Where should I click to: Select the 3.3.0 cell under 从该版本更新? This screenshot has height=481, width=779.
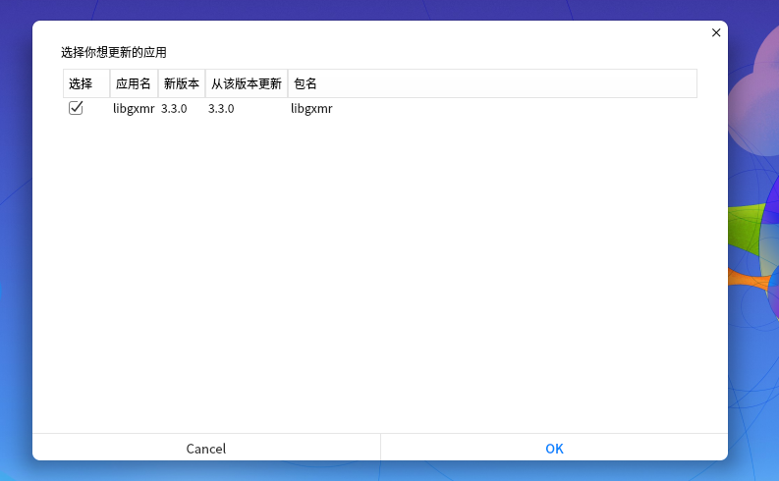(221, 108)
